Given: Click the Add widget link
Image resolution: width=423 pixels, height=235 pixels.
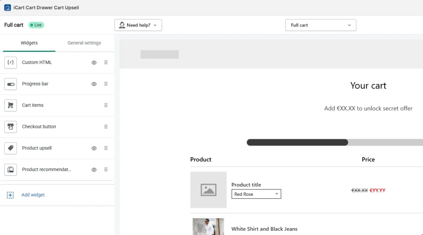Looking at the screenshot, I should [33, 195].
